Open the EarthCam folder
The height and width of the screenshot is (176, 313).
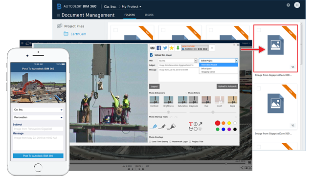75,34
